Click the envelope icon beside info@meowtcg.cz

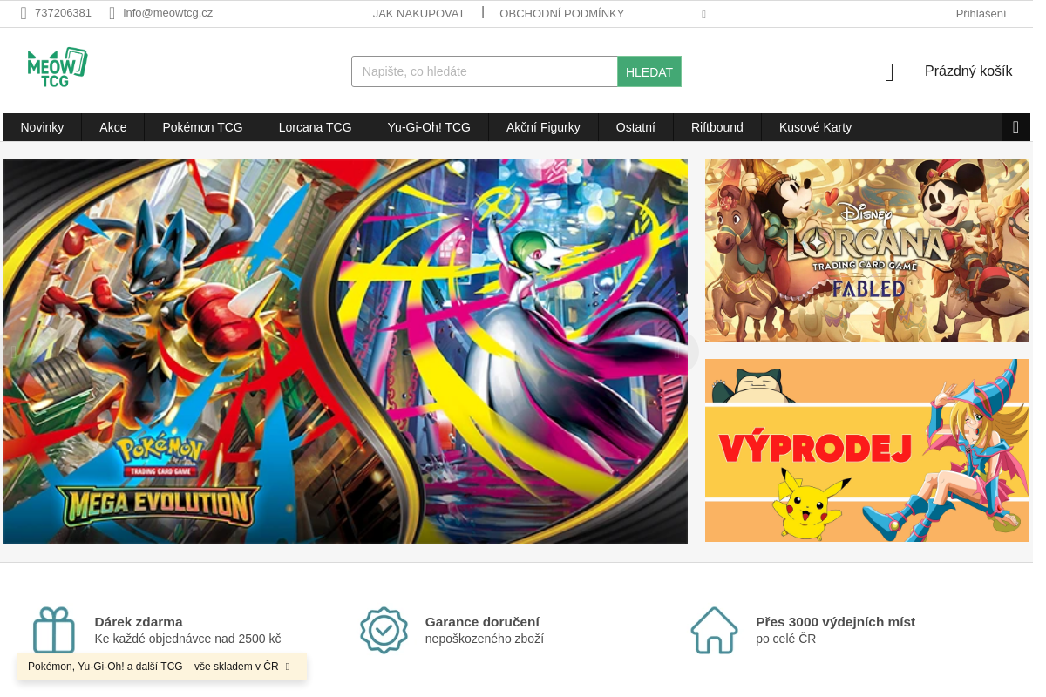tap(112, 13)
